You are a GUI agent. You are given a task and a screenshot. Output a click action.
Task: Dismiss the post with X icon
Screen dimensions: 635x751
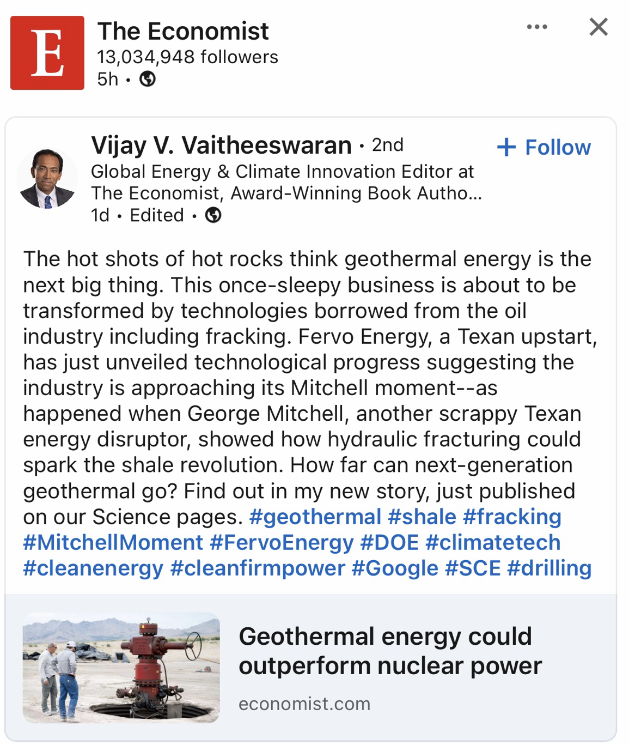[599, 27]
